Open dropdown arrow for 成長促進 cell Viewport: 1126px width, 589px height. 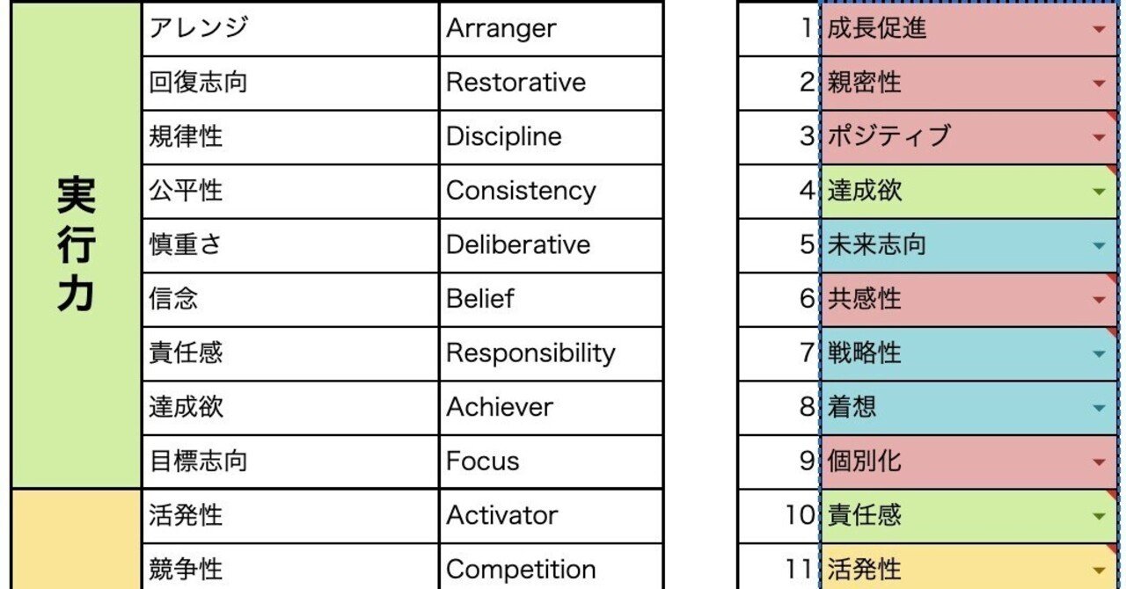click(x=1098, y=29)
